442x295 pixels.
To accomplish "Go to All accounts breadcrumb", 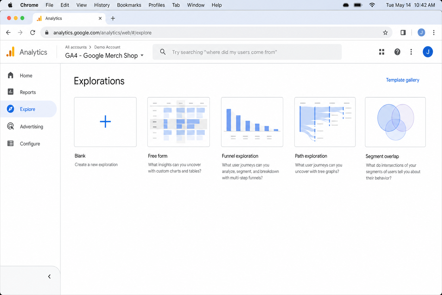I will [76, 47].
